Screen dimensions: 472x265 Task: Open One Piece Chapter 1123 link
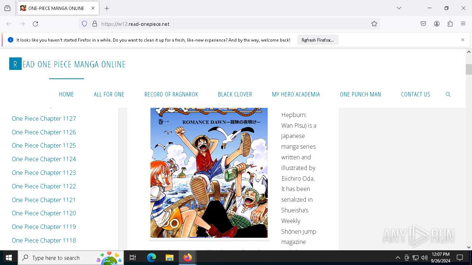coord(44,173)
